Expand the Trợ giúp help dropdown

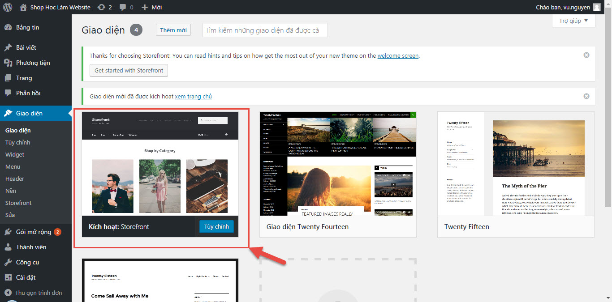(x=573, y=21)
